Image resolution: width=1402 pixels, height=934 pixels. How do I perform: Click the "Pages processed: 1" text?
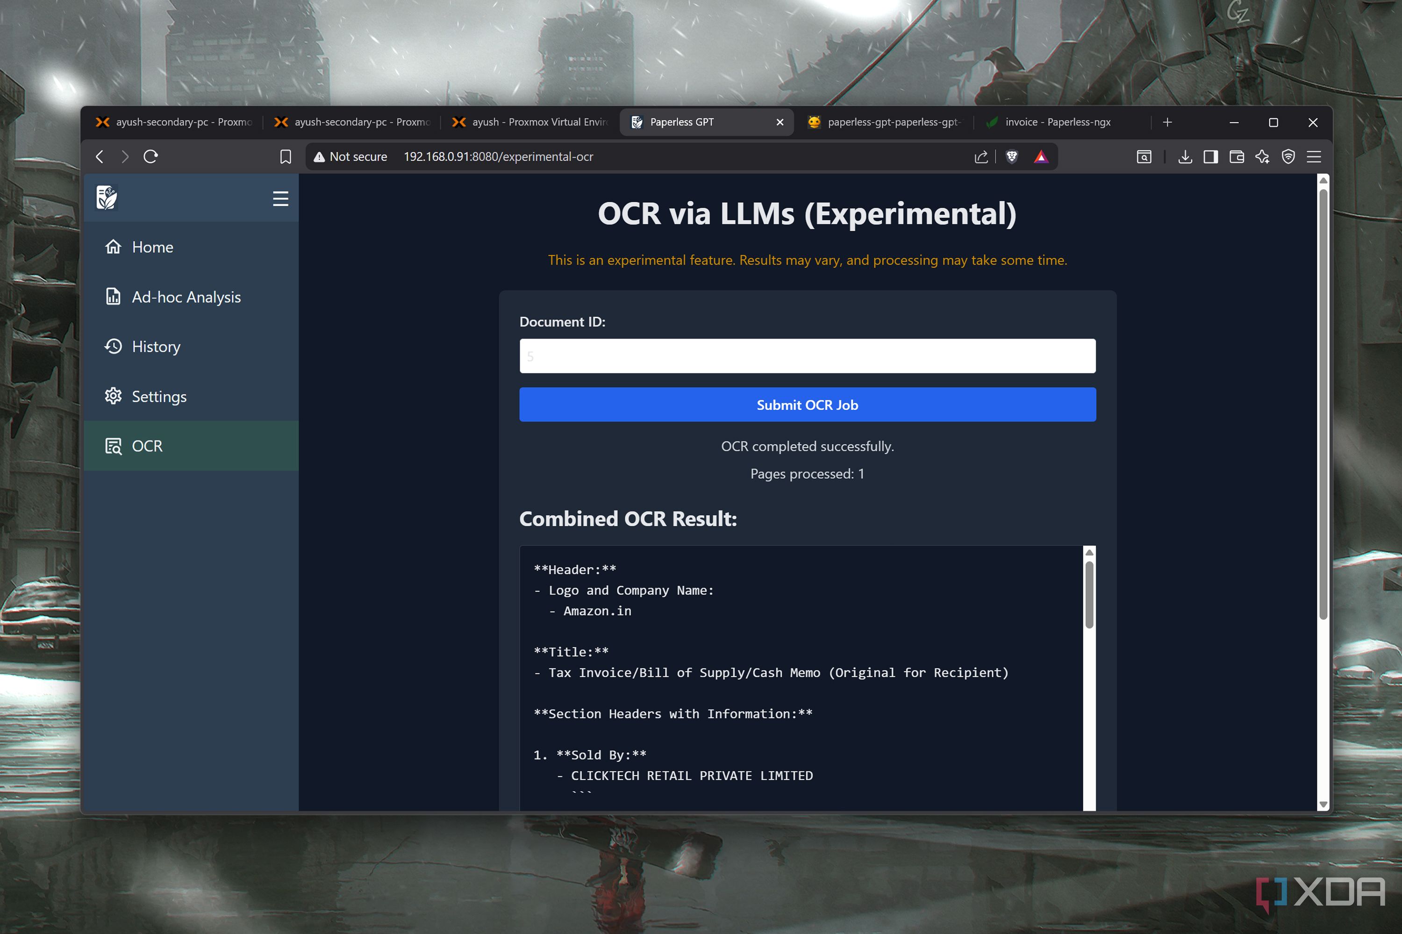pyautogui.click(x=807, y=474)
